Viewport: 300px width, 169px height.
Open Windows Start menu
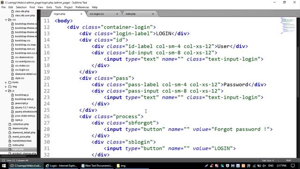click(4, 166)
